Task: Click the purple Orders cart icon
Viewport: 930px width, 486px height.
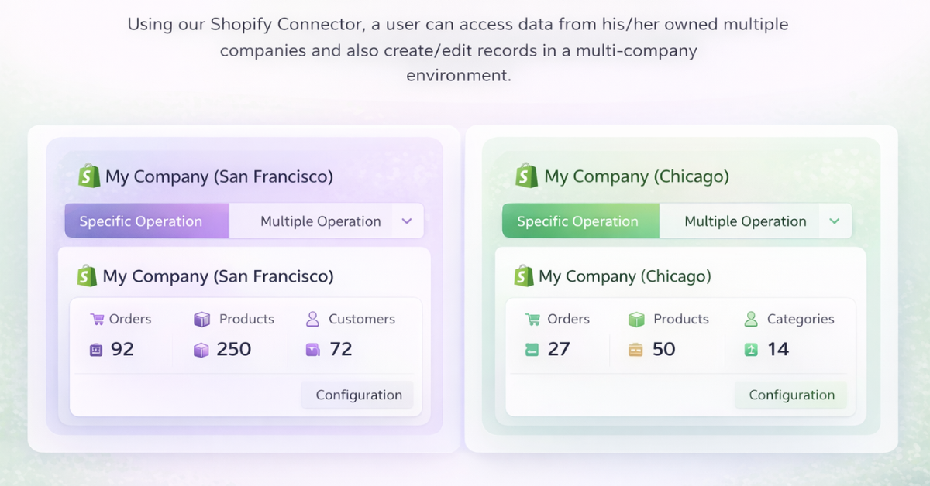Action: 97,319
